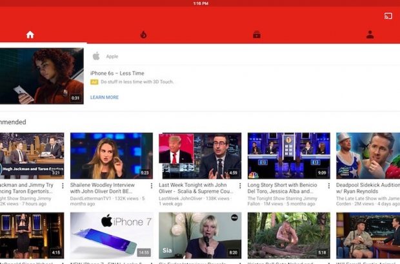Viewport: 400px width, 264px height.
Task: Tap the Cast to screen icon
Action: 388,15
